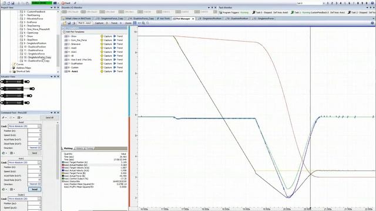Click Axis1 Speed input field
The height and width of the screenshot is (211, 376).
tap(35, 171)
